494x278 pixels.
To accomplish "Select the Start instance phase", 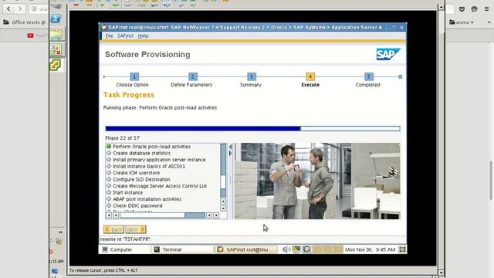I will (127, 192).
